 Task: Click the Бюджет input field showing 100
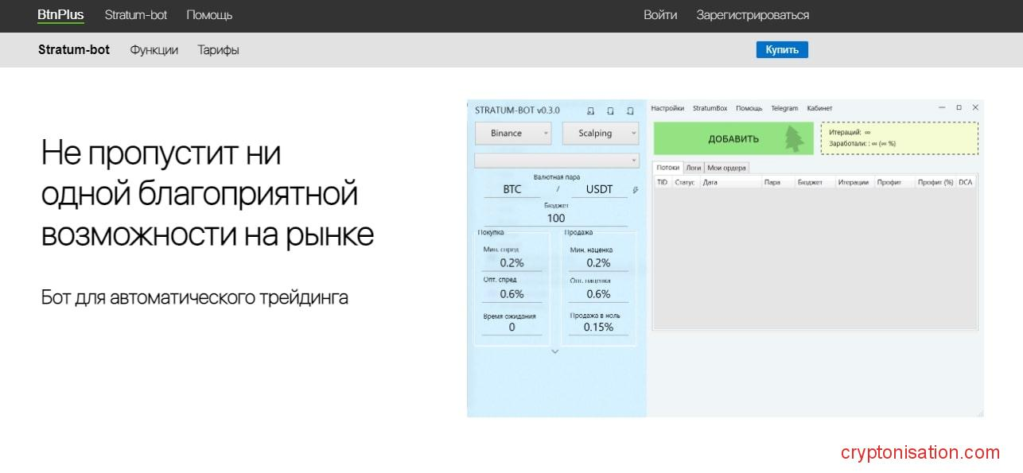coord(556,218)
